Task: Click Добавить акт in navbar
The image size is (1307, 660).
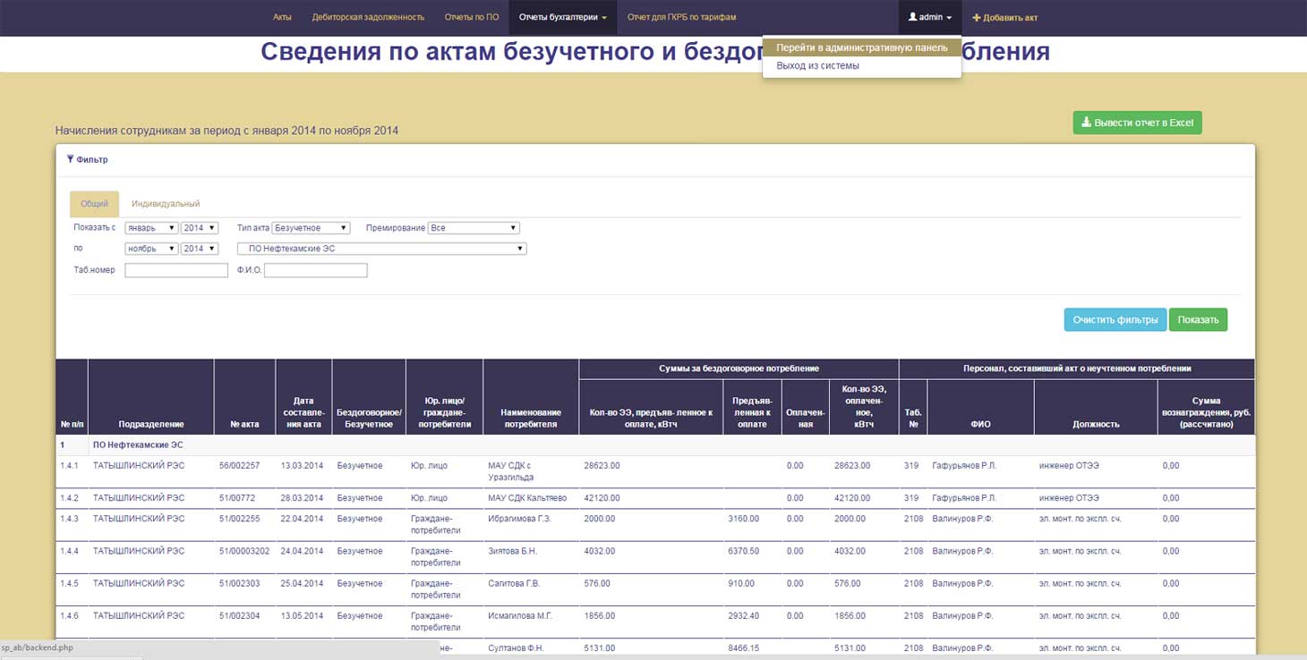Action: (x=1005, y=17)
